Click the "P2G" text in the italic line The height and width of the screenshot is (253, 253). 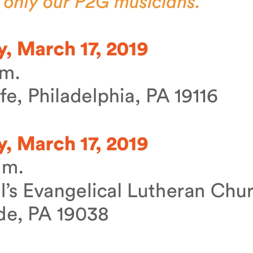[x=92, y=4]
